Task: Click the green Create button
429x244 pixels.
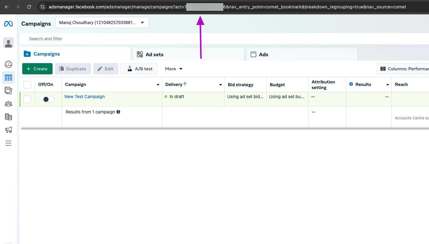Action: tap(37, 69)
